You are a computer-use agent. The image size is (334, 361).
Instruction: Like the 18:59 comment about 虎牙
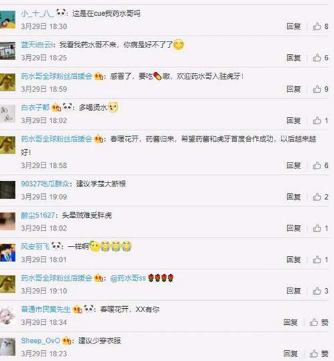pos(321,89)
